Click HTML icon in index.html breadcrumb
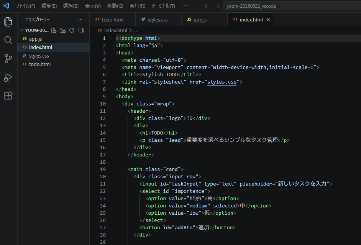Image resolution: width=361 pixels, height=245 pixels. [100, 30]
